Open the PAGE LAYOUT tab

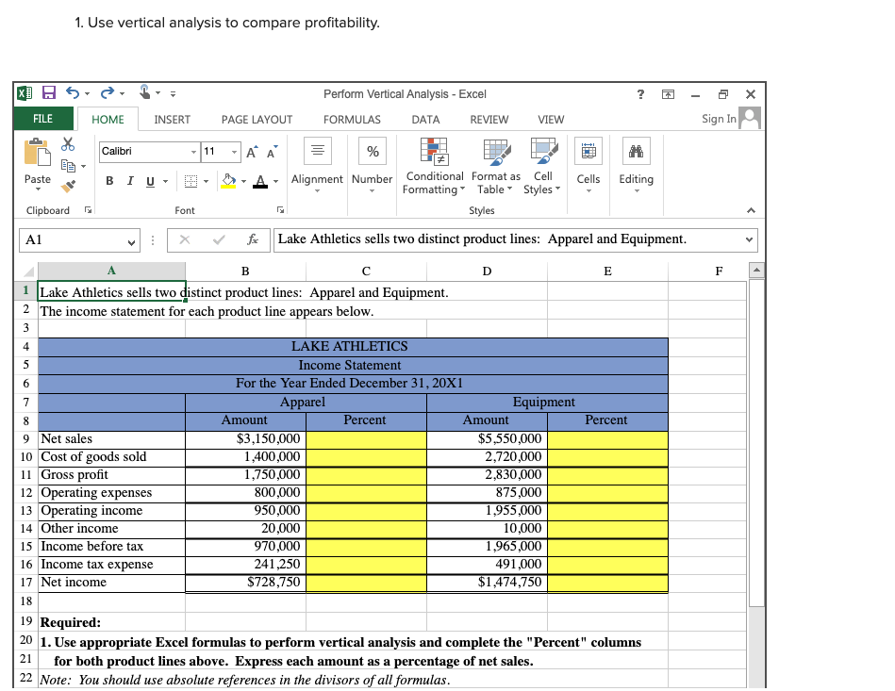(257, 120)
